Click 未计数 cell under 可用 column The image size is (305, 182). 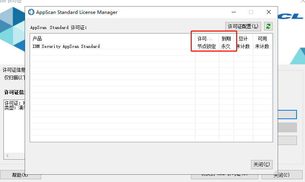(262, 46)
